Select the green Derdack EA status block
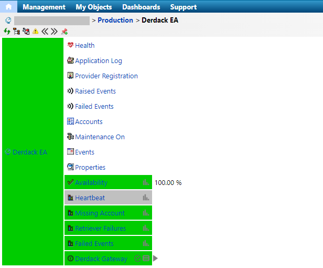This screenshot has width=323, height=268. (33, 152)
